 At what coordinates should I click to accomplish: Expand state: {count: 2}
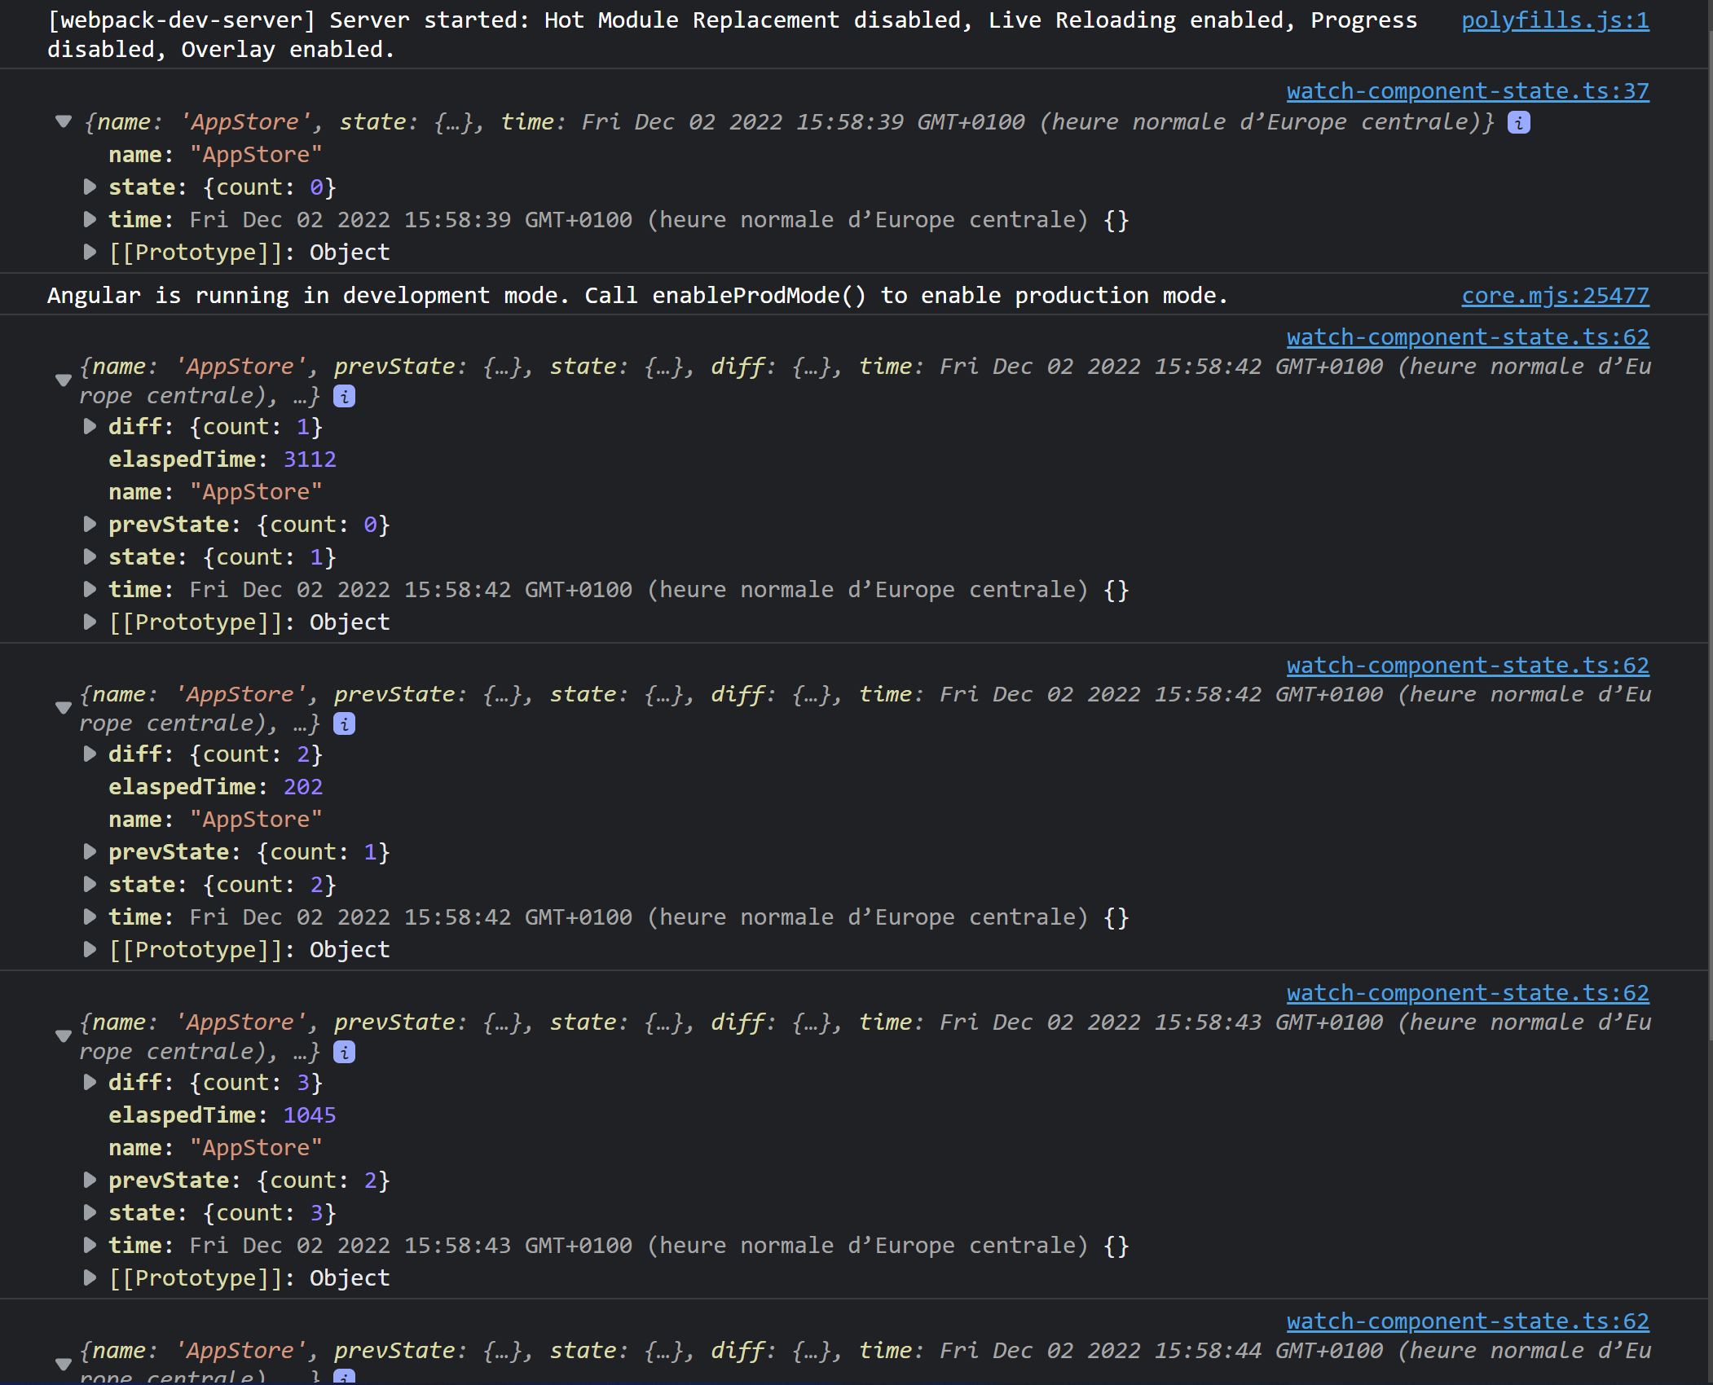click(90, 885)
